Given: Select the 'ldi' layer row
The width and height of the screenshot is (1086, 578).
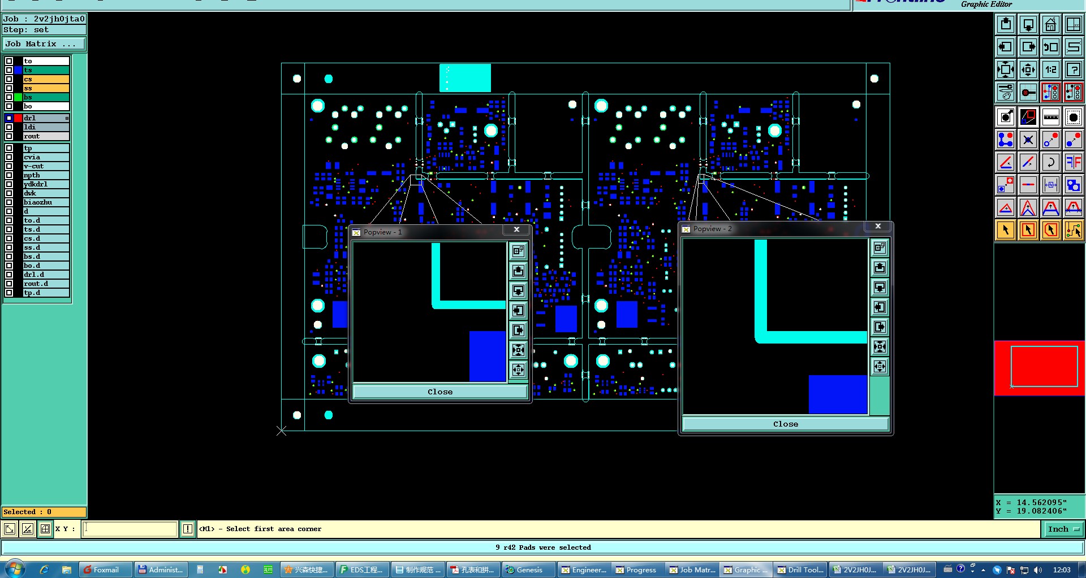Looking at the screenshot, I should 46,127.
